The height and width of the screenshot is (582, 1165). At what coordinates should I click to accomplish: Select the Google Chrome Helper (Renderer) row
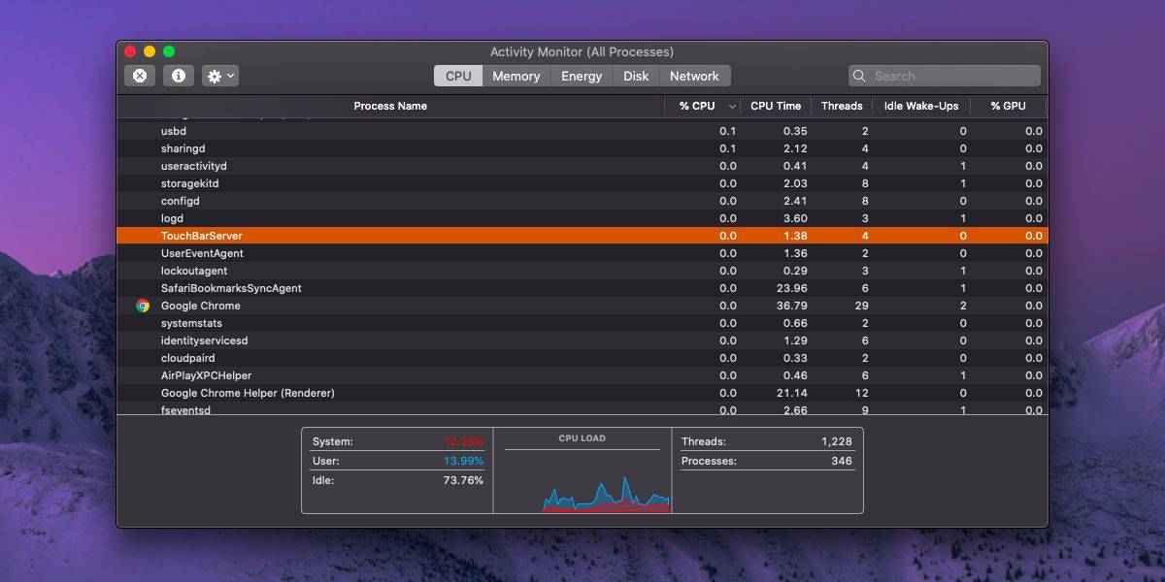coord(388,393)
